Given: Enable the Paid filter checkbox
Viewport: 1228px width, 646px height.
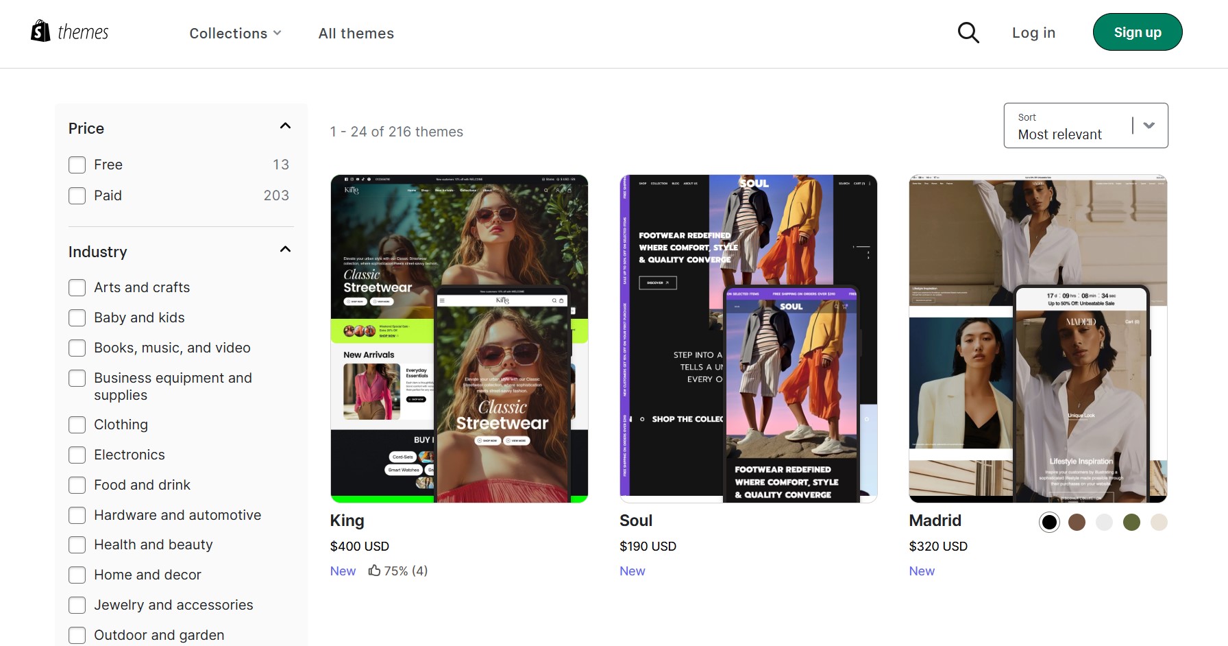Looking at the screenshot, I should tap(77, 195).
